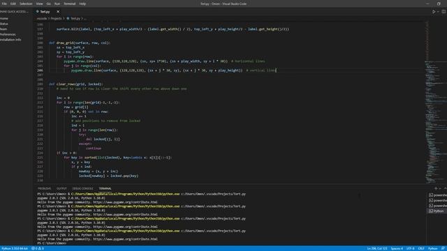Select the third powershell terminal
This screenshot has width=447, height=251.
pos(438,206)
